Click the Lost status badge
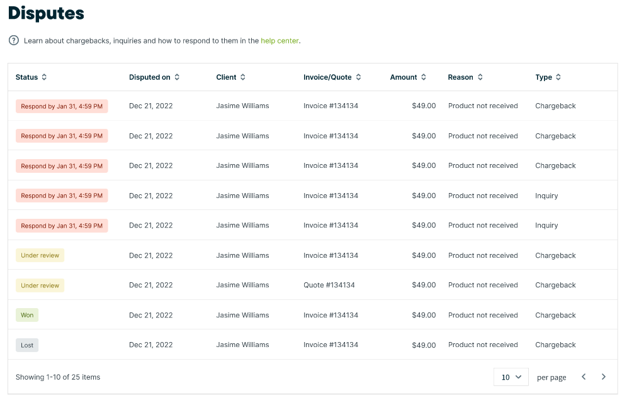The image size is (622, 398). coord(27,345)
